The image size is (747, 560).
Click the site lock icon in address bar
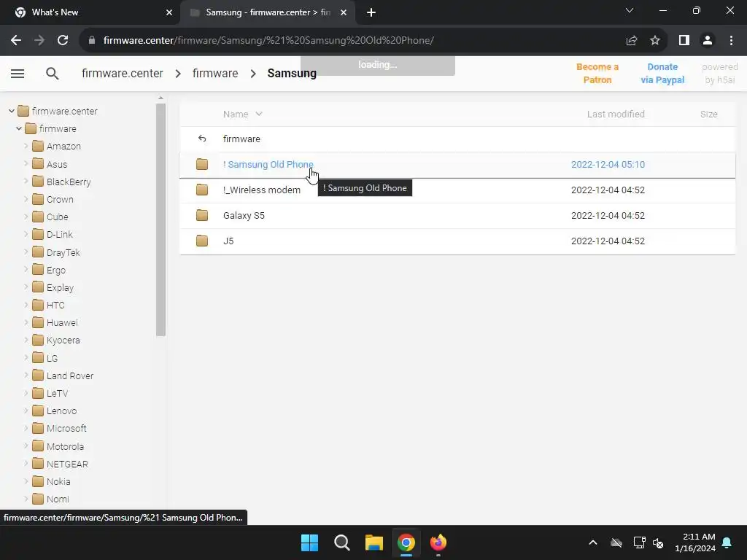click(92, 41)
